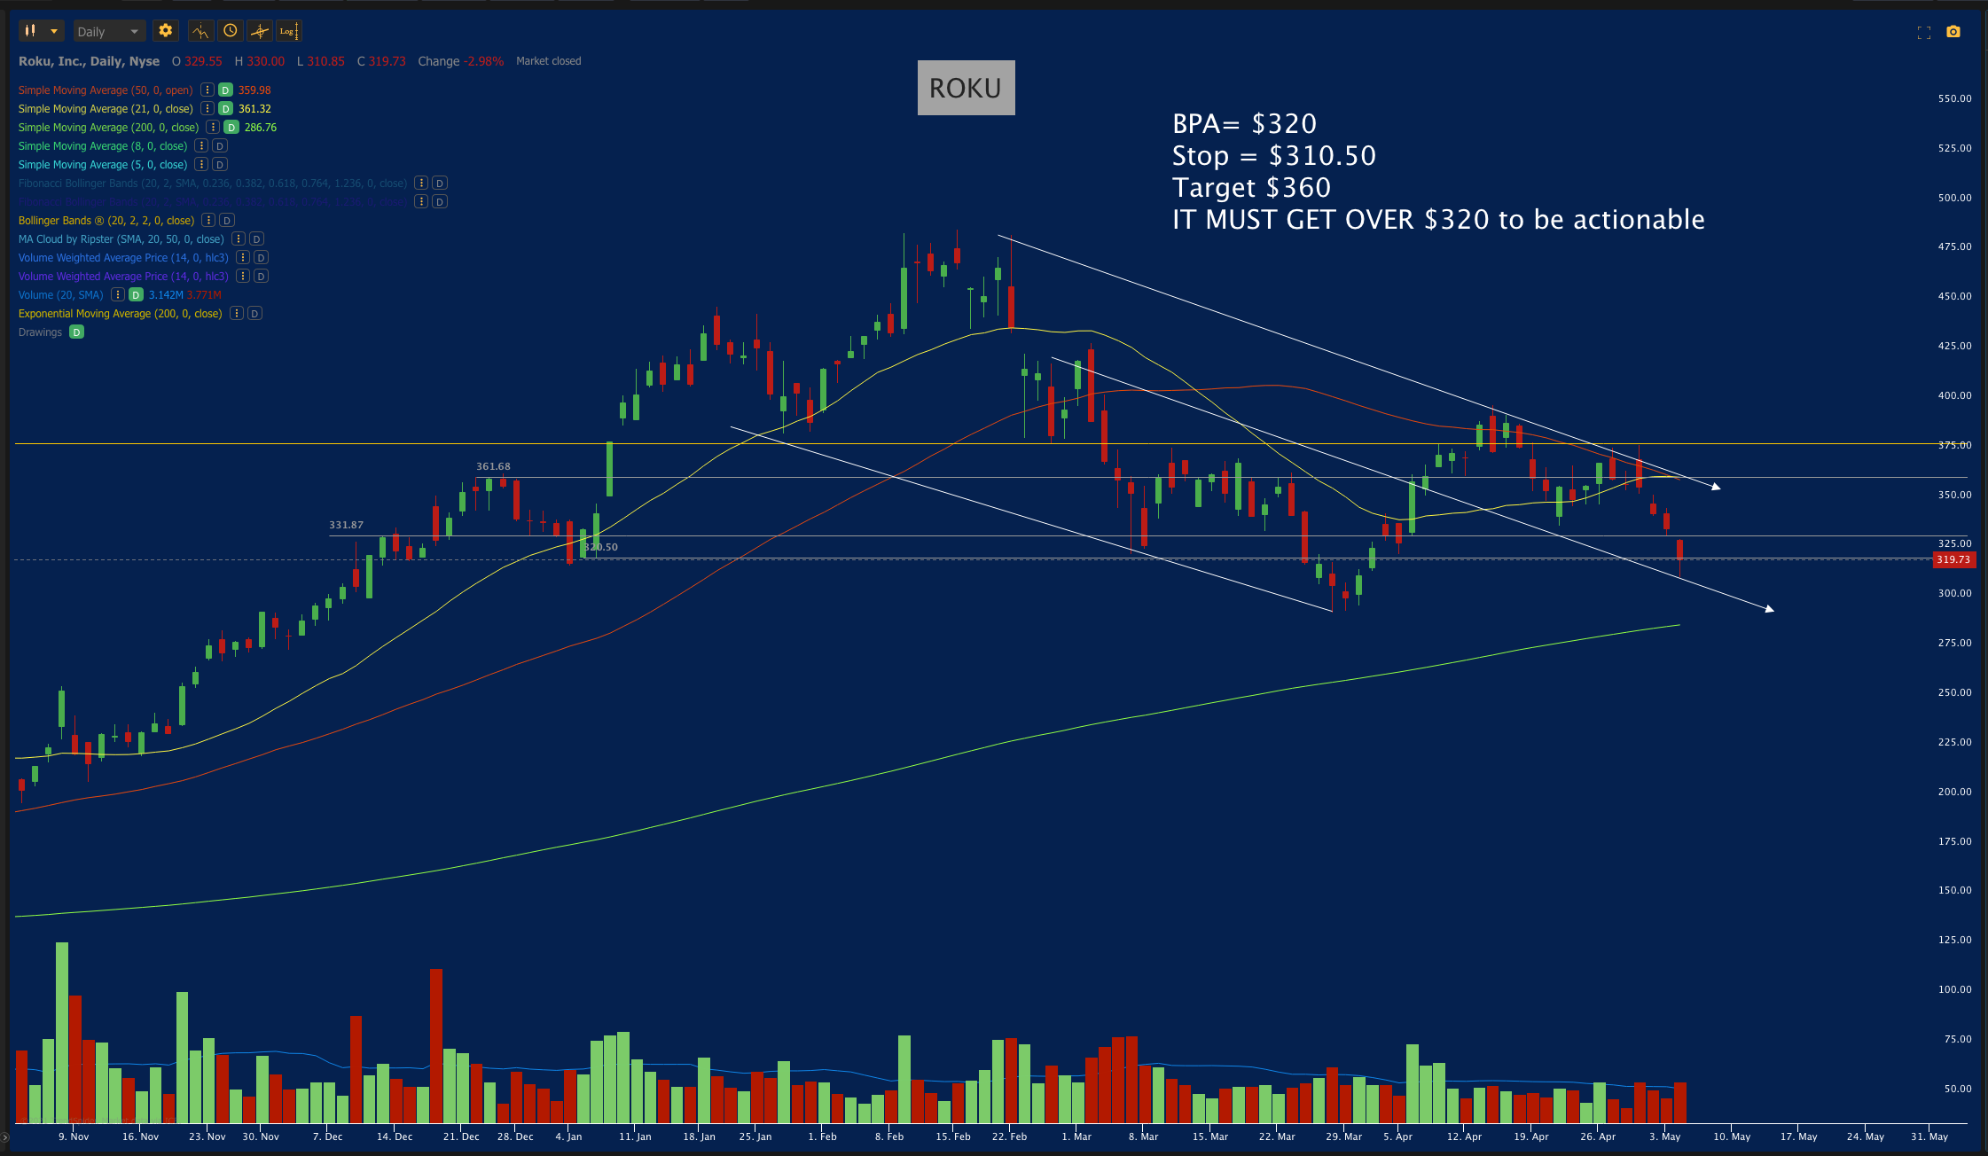Open options menu for SMA (21, 0, close)

(207, 108)
